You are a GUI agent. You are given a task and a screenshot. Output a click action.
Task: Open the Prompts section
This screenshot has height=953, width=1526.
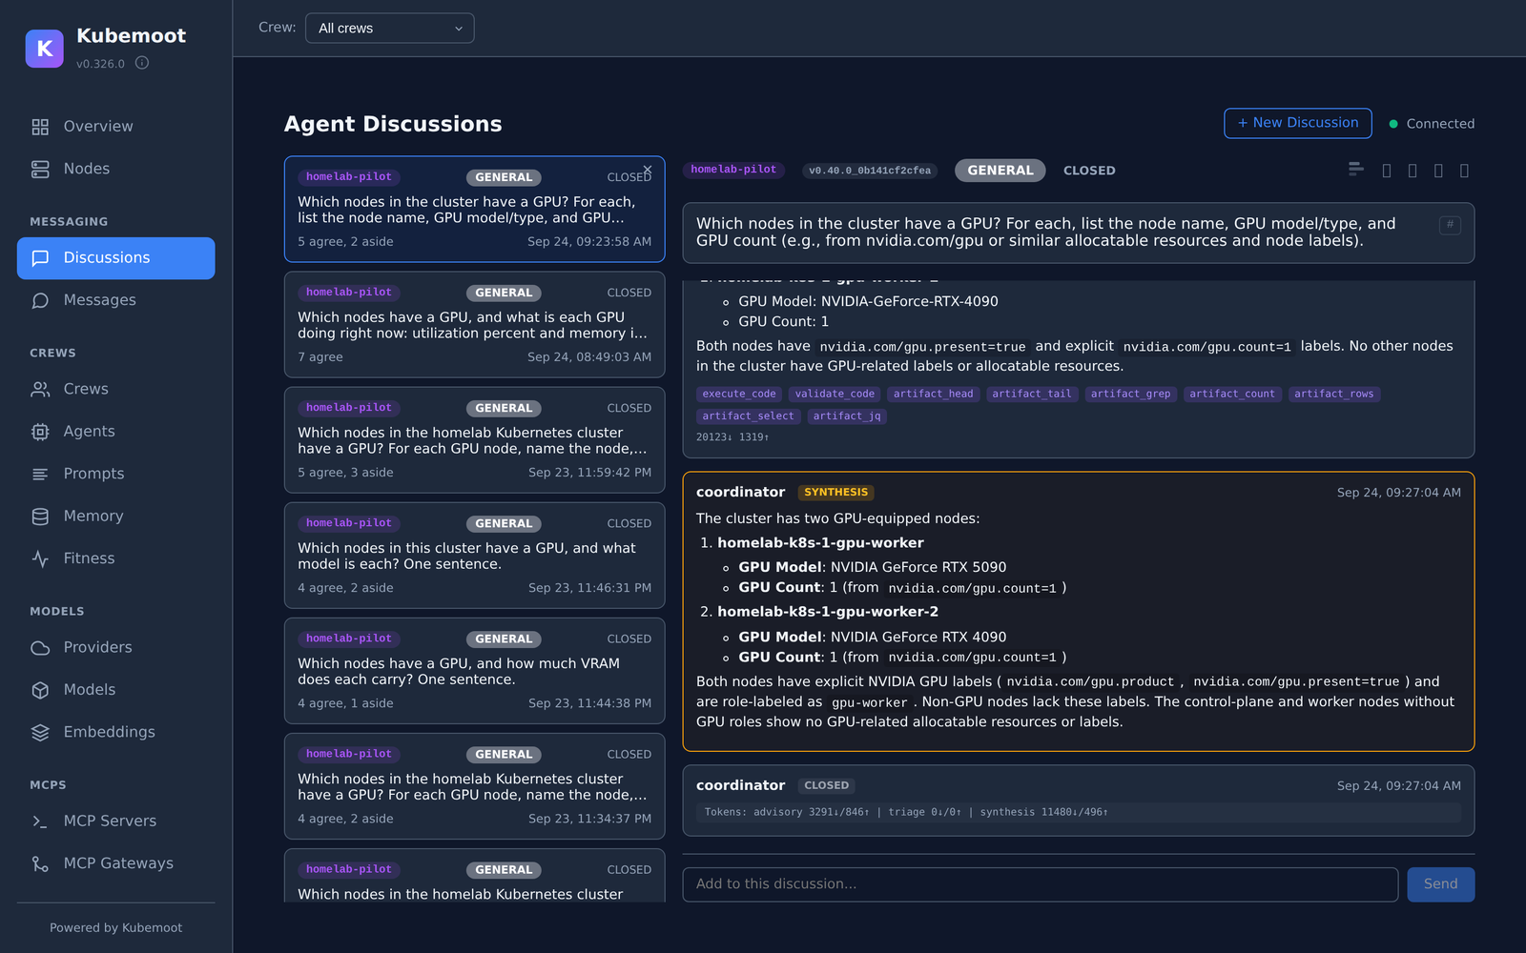(x=115, y=474)
